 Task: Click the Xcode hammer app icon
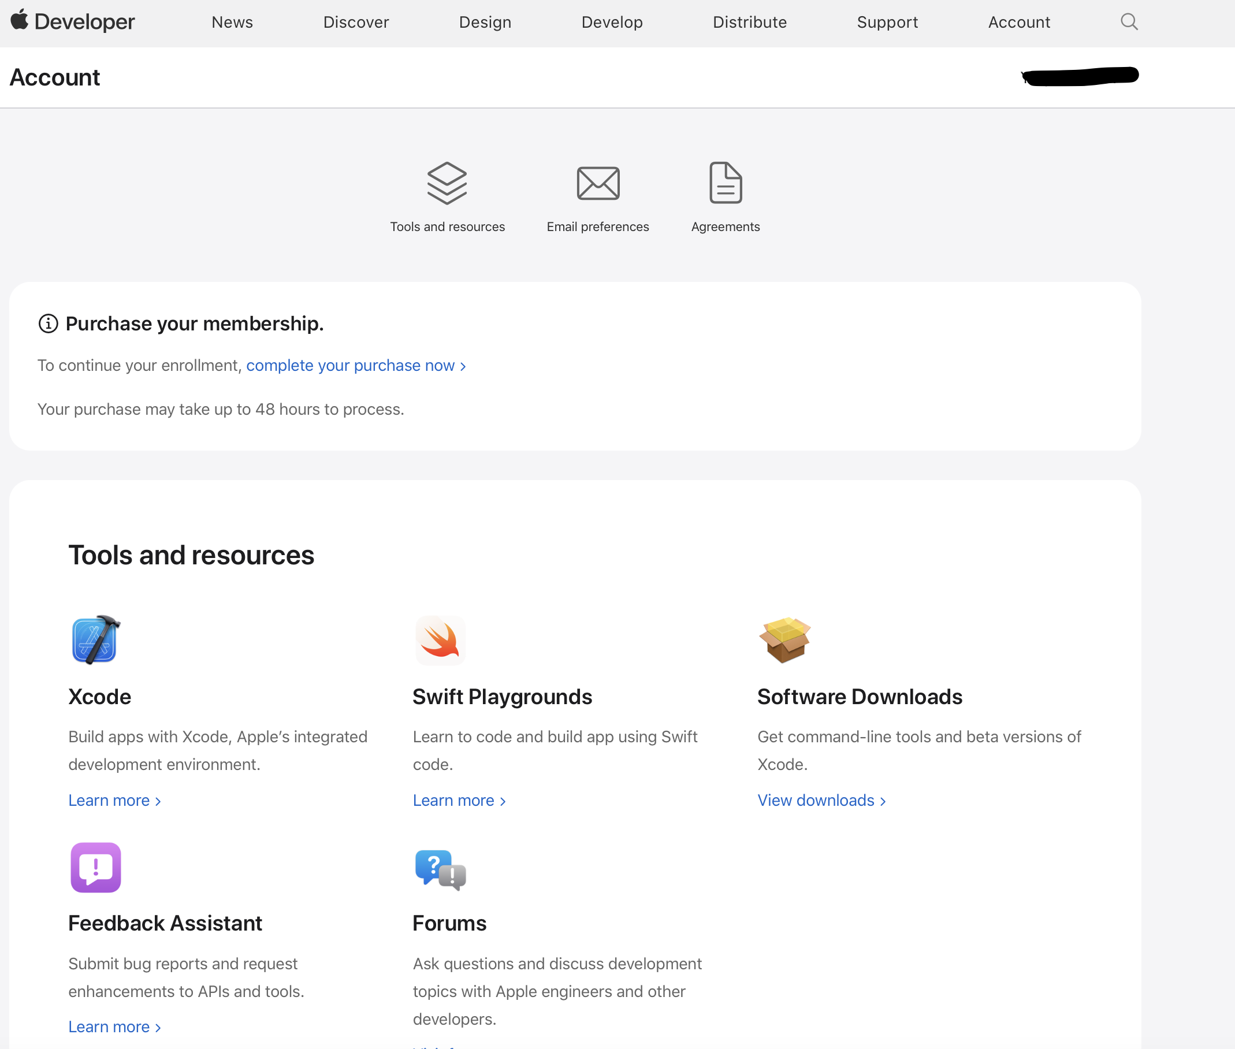click(95, 639)
